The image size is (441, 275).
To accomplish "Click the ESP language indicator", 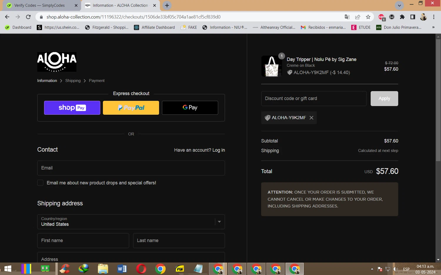I will [406, 269].
